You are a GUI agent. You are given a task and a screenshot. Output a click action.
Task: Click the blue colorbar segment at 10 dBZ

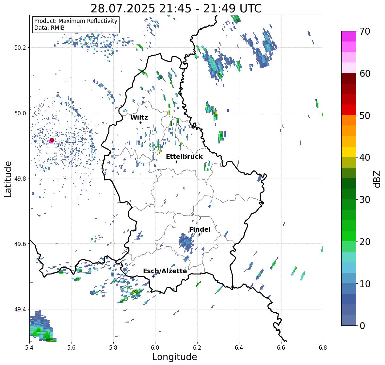point(349,289)
